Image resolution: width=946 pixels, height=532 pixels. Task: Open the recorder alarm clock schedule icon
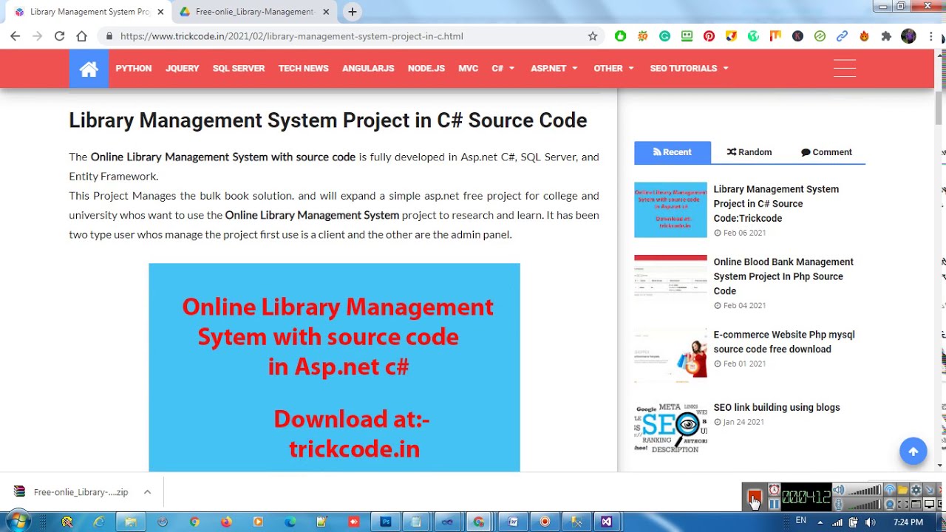tap(774, 490)
